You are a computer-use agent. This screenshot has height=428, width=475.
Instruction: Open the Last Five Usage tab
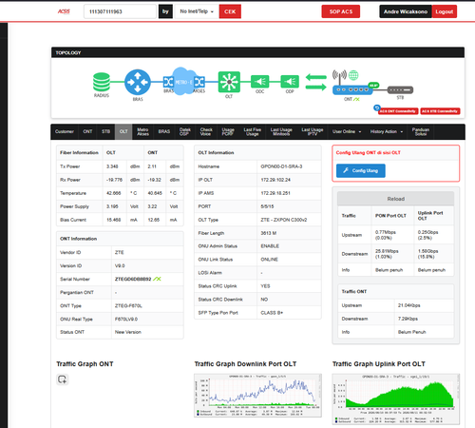[253, 131]
